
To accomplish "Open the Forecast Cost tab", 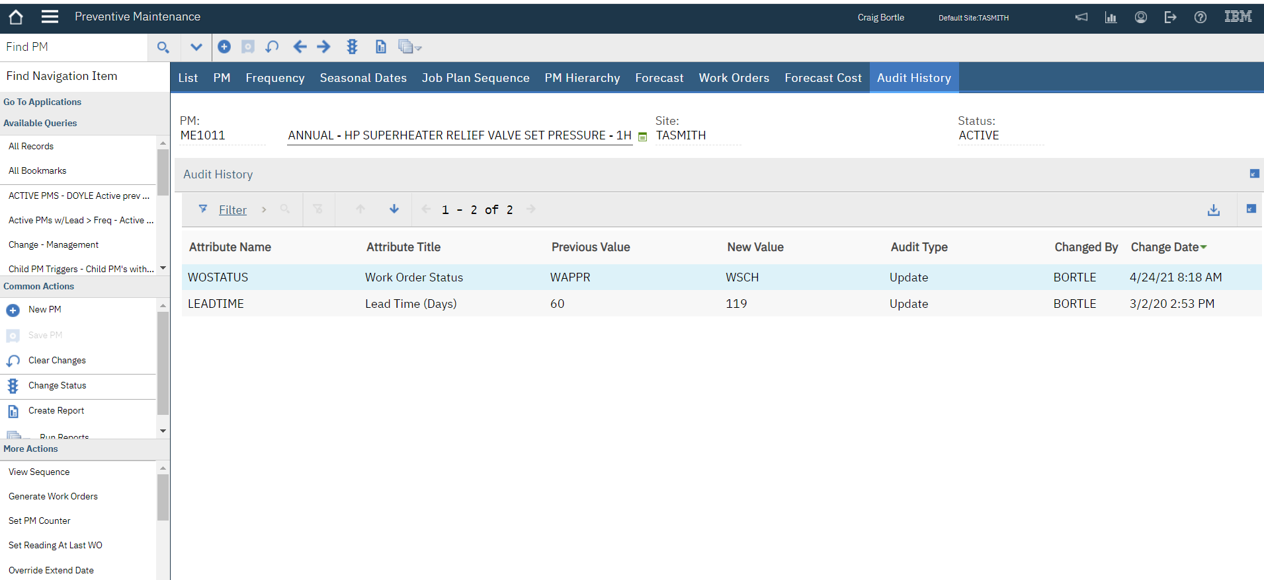I will pos(823,78).
